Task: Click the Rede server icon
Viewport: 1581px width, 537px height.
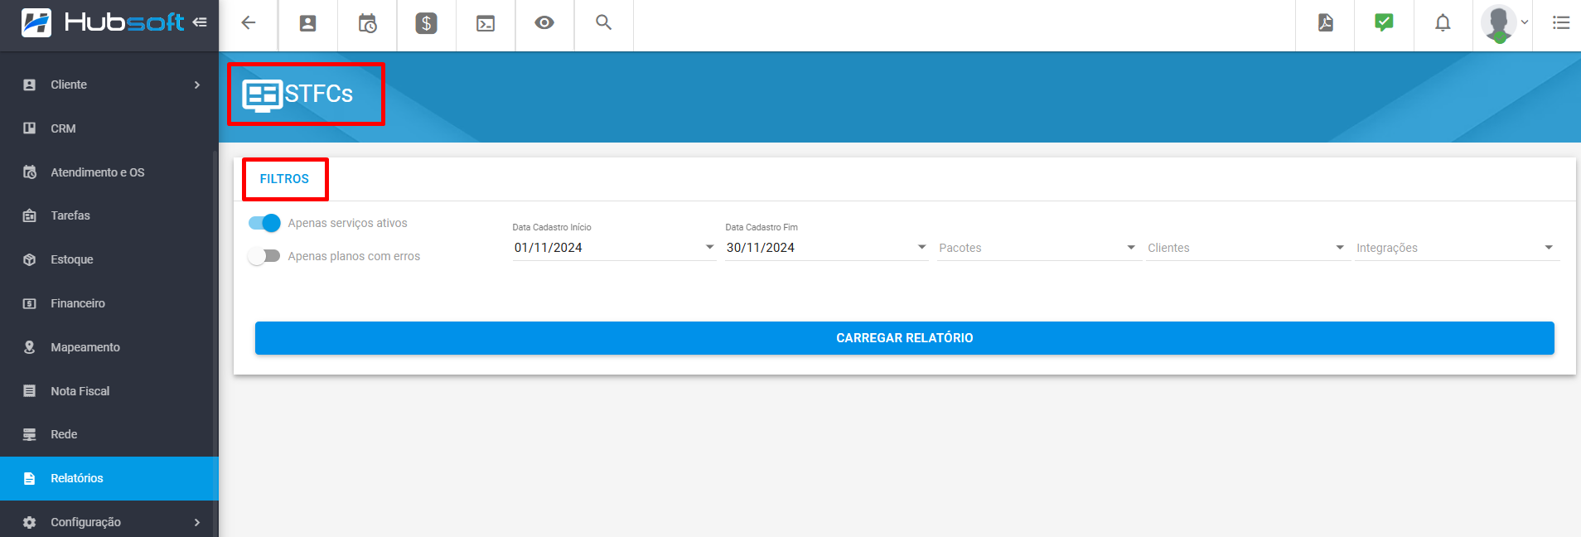Action: [x=30, y=434]
